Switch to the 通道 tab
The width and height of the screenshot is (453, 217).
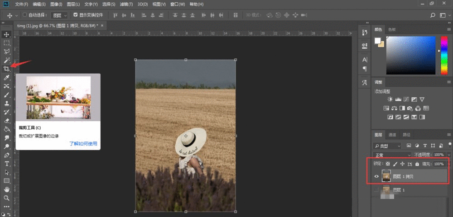click(x=392, y=135)
